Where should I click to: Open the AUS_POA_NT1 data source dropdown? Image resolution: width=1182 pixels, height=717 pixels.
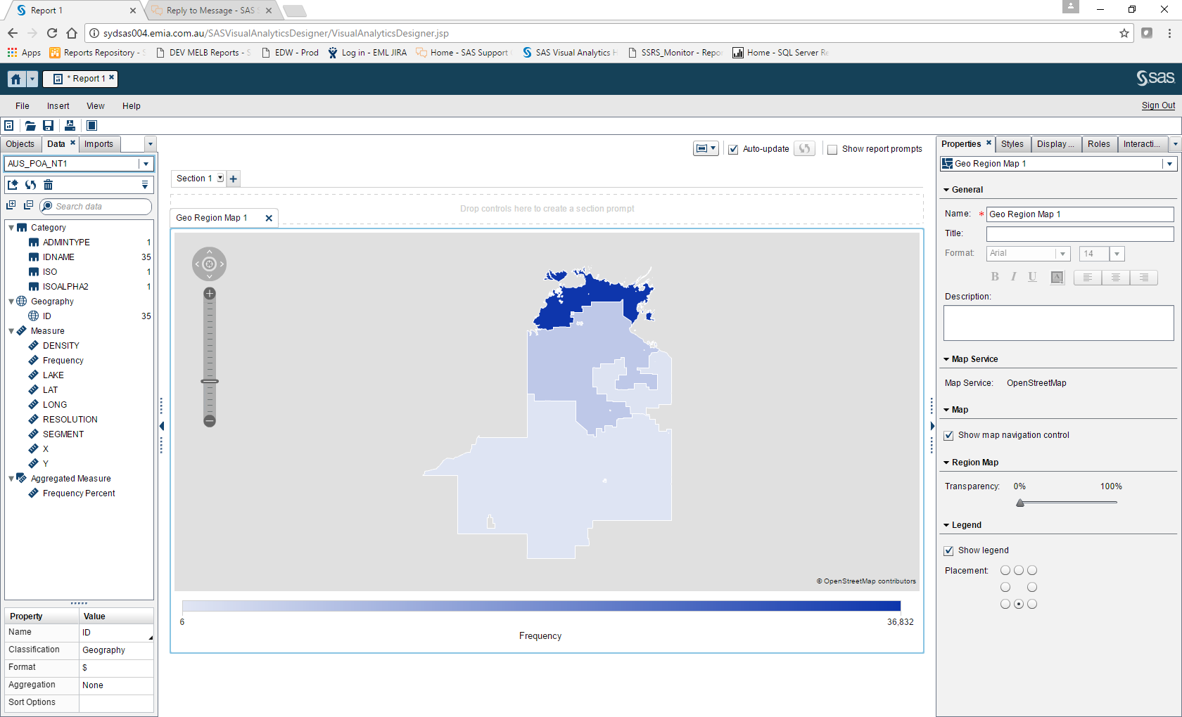tap(145, 163)
